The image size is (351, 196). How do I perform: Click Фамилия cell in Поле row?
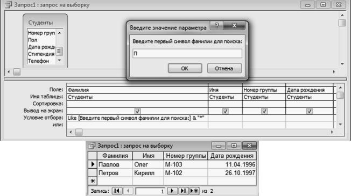137,90
